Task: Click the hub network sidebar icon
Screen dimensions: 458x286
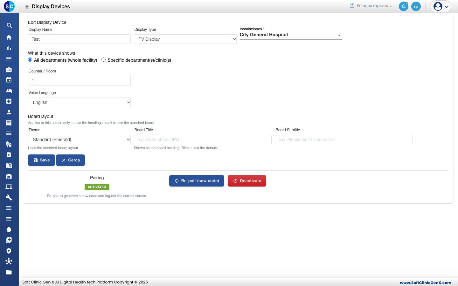Action: [x=9, y=261]
